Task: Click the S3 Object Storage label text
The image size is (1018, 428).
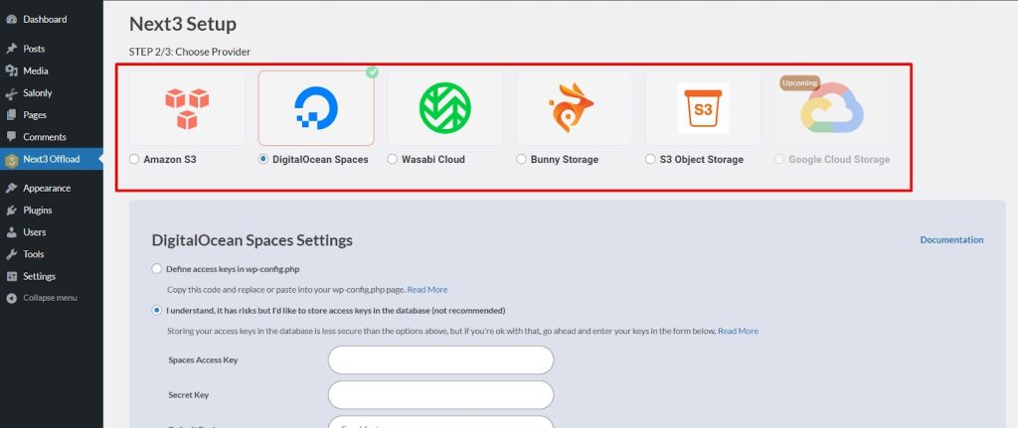Action: pos(702,160)
